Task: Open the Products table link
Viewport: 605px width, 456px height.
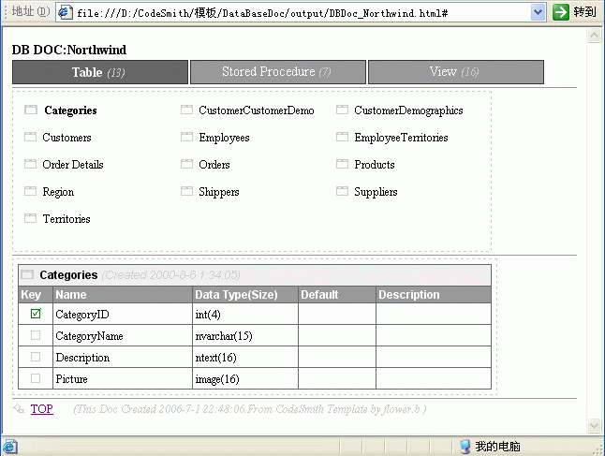Action: [x=375, y=165]
